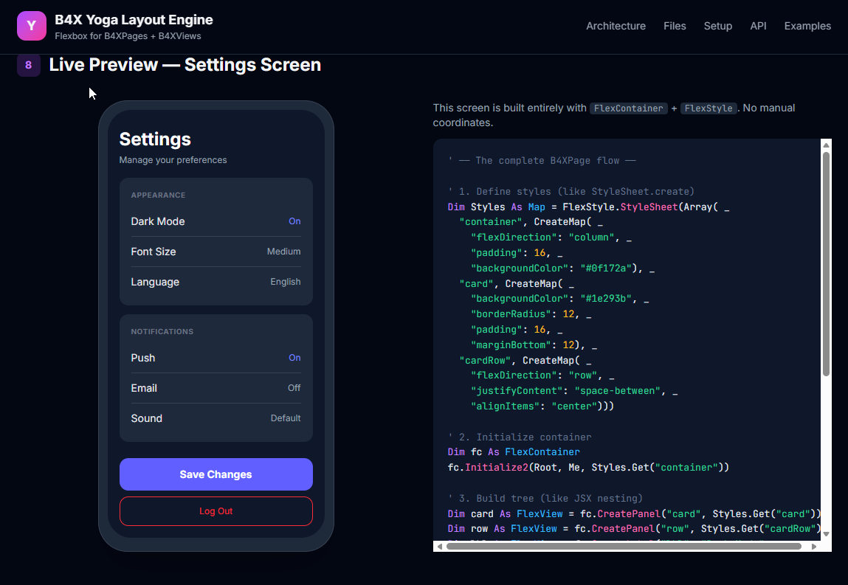The height and width of the screenshot is (585, 848).
Task: Click the code panel scroll right arrow
Action: click(x=814, y=547)
